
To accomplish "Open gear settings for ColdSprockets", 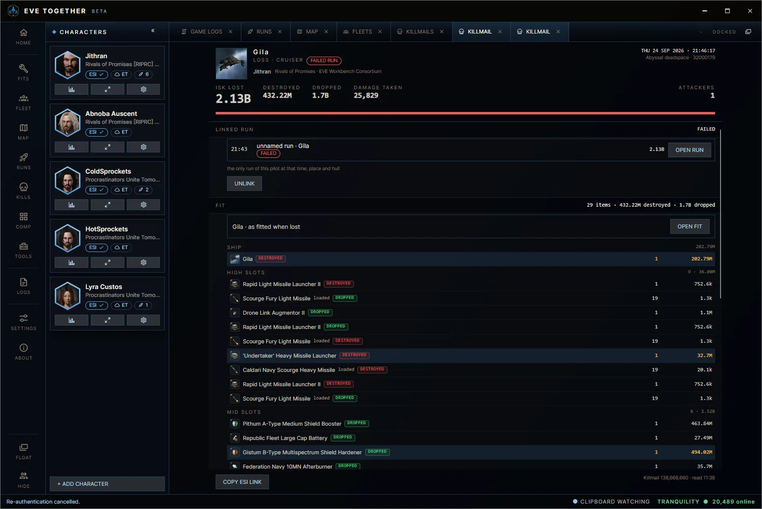I will point(144,205).
